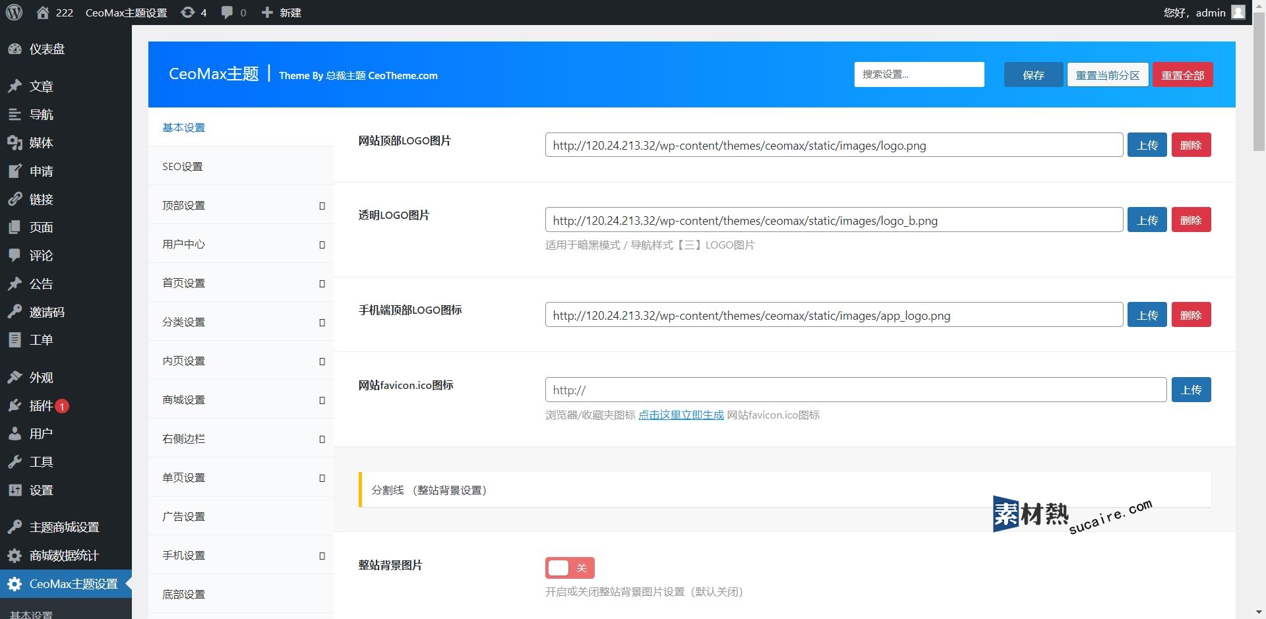
Task: Click the 重置当前分区 button
Action: pyautogui.click(x=1108, y=74)
